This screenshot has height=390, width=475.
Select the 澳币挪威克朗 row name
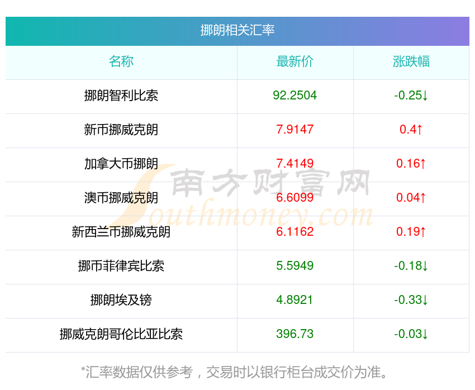point(121,198)
